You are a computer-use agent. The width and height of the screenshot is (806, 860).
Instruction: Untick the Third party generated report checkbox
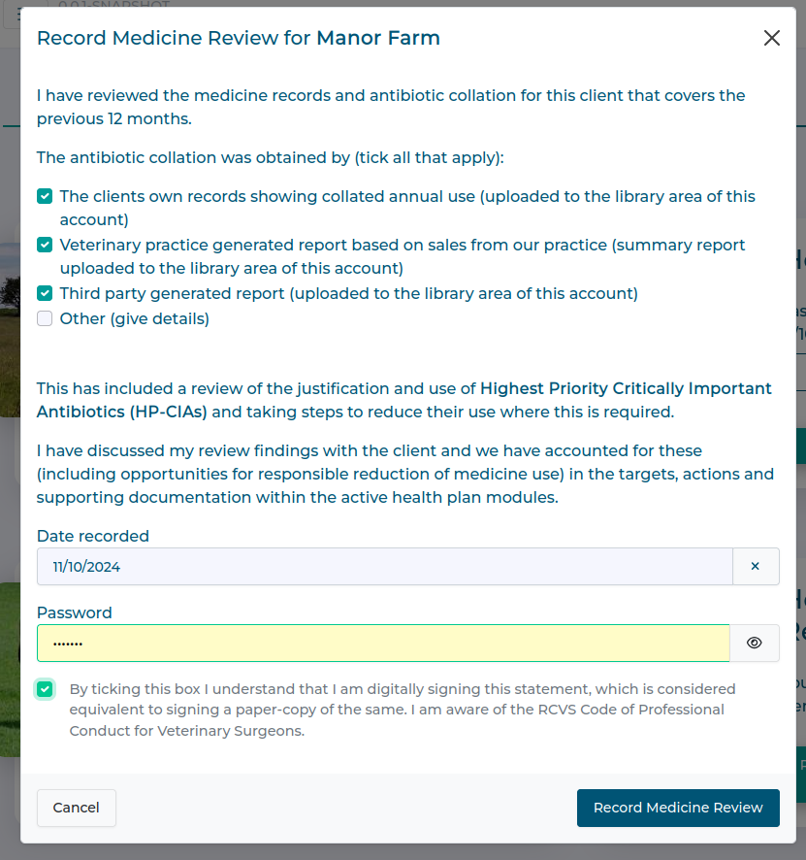[x=45, y=293]
